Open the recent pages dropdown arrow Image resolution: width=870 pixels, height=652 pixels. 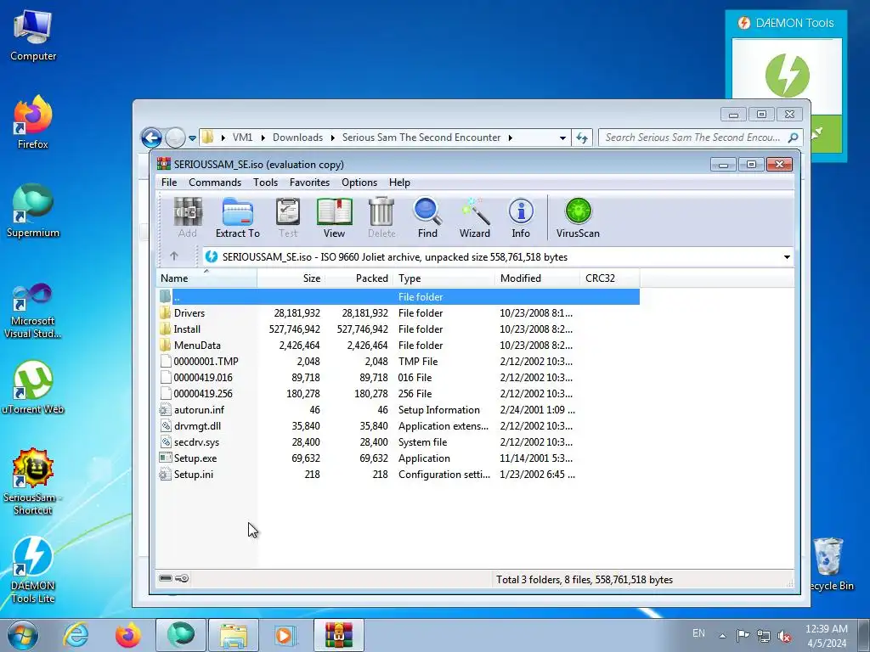coord(192,138)
